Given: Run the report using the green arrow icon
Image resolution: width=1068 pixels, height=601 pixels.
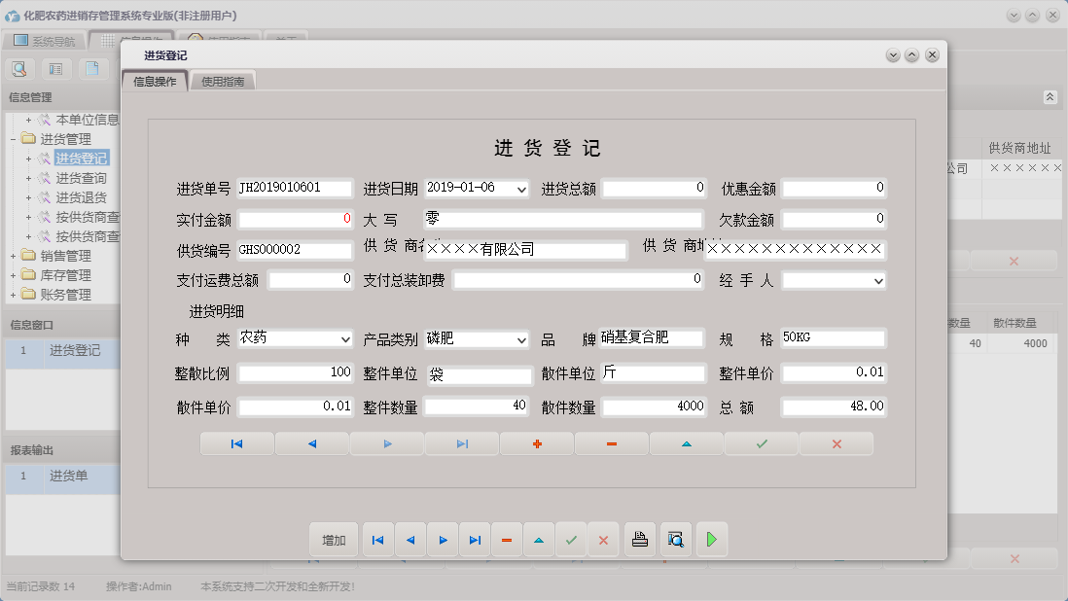Looking at the screenshot, I should click(x=711, y=539).
